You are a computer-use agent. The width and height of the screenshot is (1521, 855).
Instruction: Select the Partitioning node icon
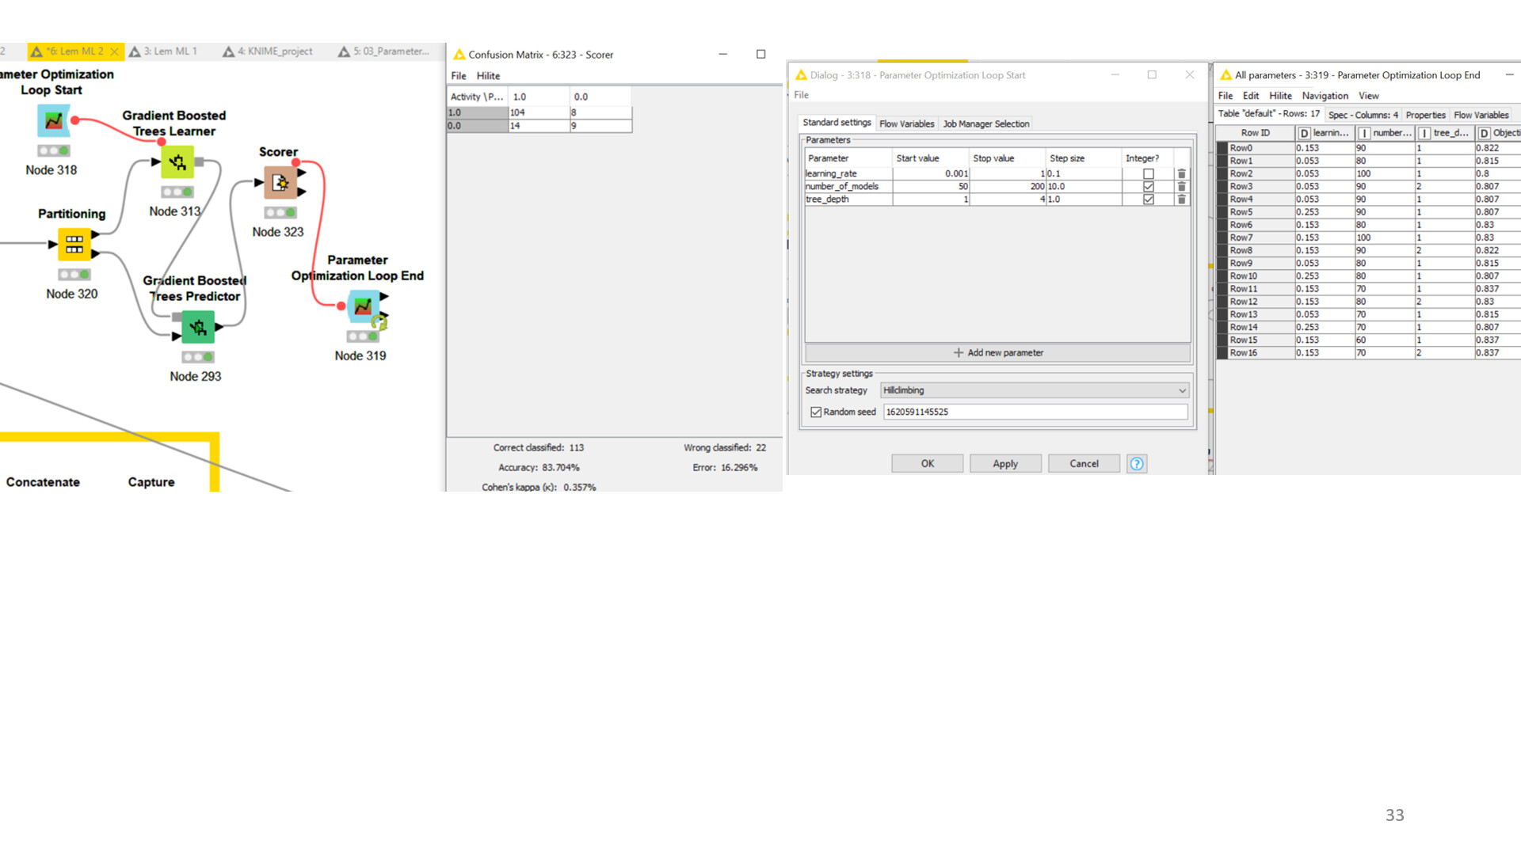pos(74,244)
